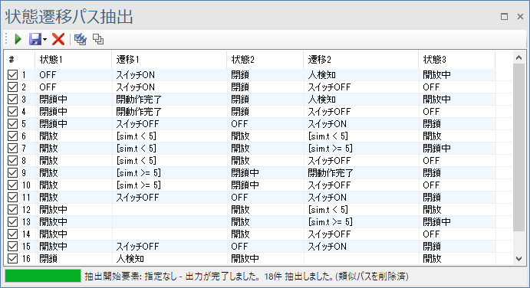The width and height of the screenshot is (530, 288).
Task: Toggle the checkbox for row 15
Action: (x=12, y=247)
